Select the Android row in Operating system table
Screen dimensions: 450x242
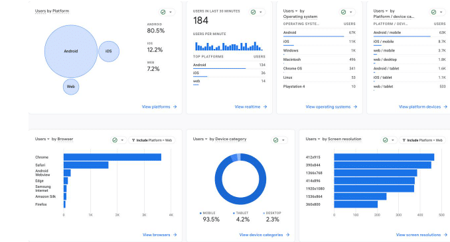(x=319, y=32)
